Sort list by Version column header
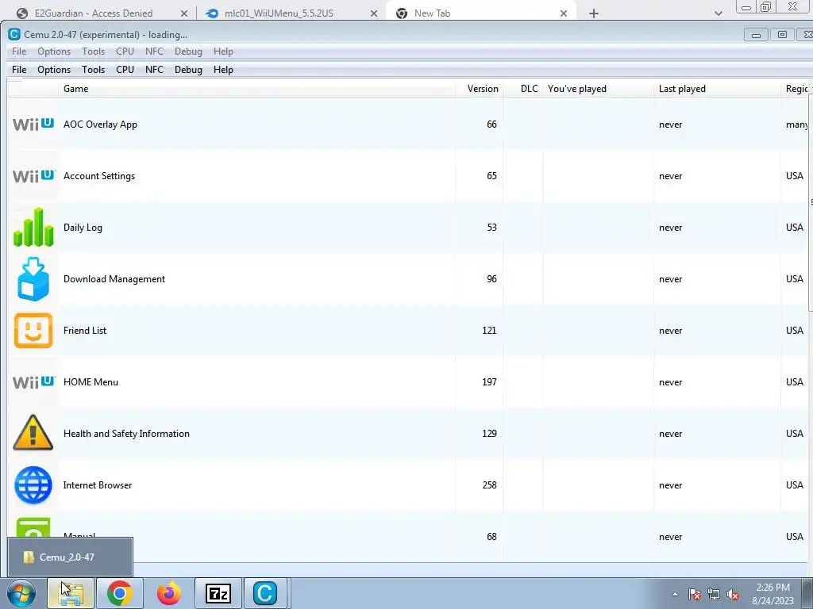813x609 pixels. pyautogui.click(x=479, y=89)
